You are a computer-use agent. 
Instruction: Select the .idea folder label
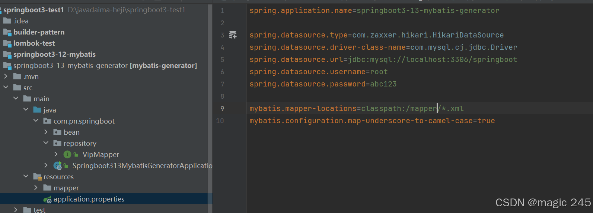point(21,21)
